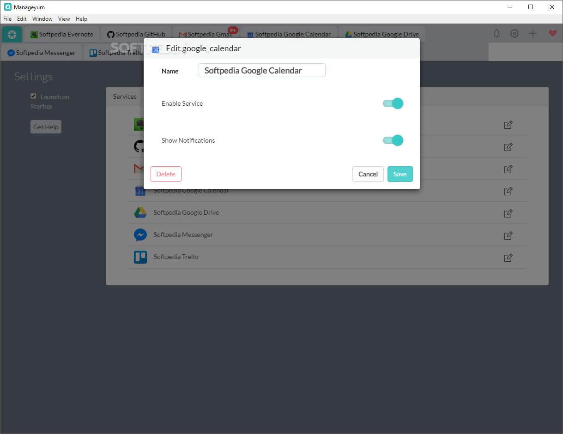Open the Edit menu

(x=22, y=19)
